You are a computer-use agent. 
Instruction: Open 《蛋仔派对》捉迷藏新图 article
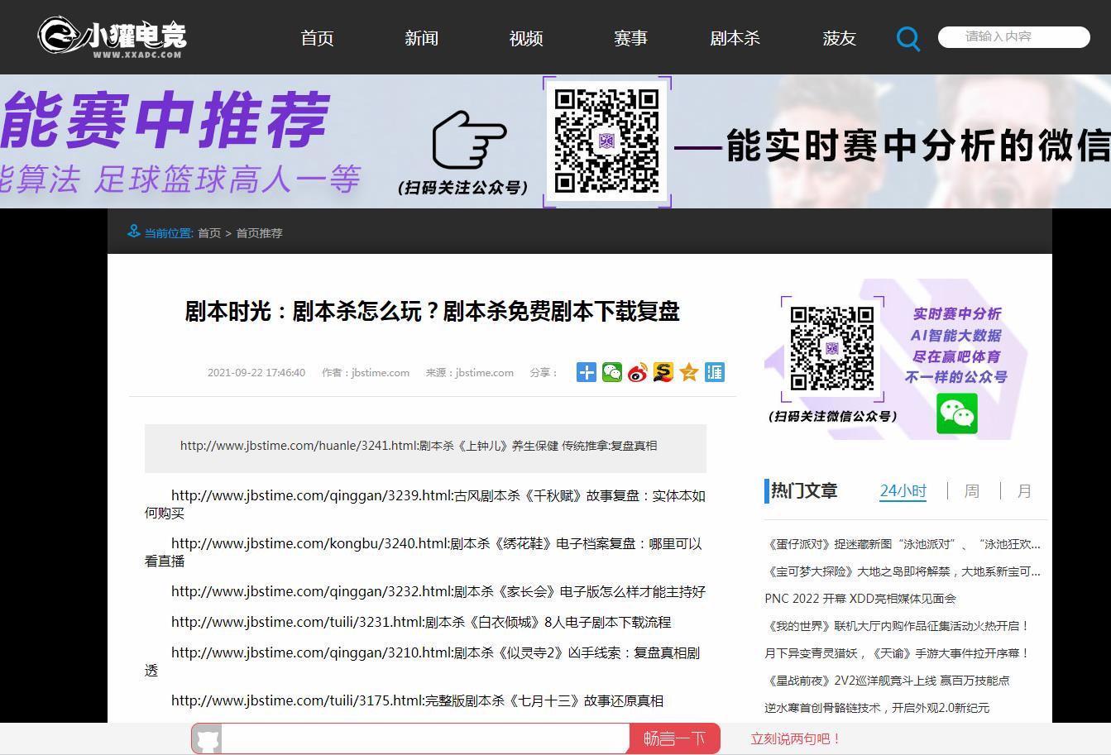(x=903, y=544)
